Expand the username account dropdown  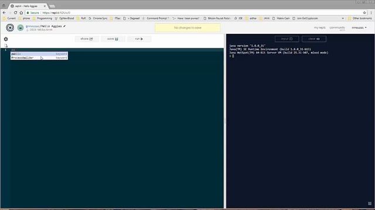pos(359,27)
